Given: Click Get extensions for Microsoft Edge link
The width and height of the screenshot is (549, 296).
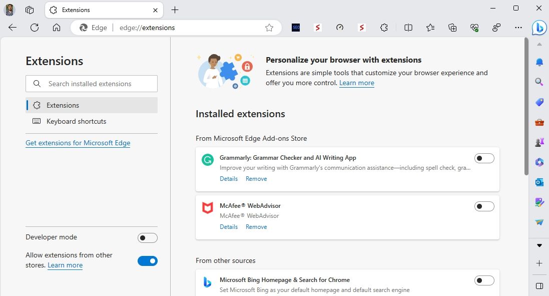Looking at the screenshot, I should 78,143.
